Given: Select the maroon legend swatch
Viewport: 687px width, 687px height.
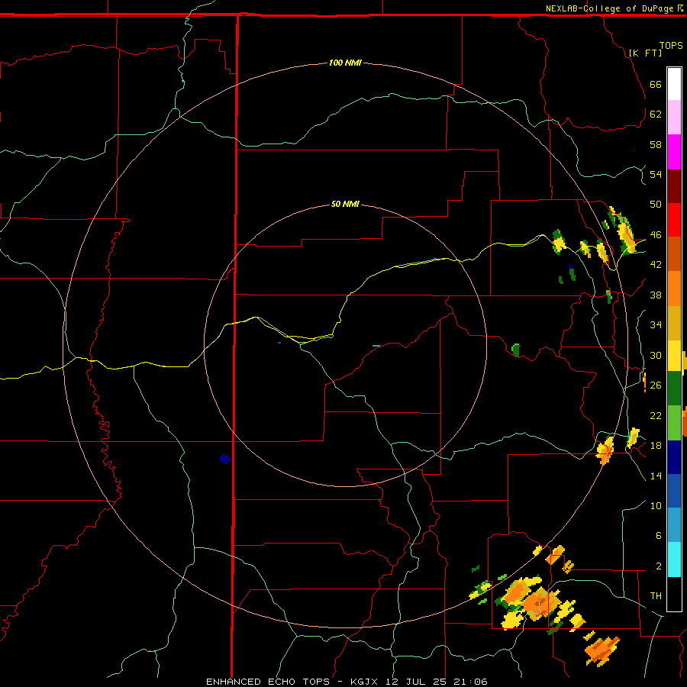Looking at the screenshot, I should (x=674, y=186).
